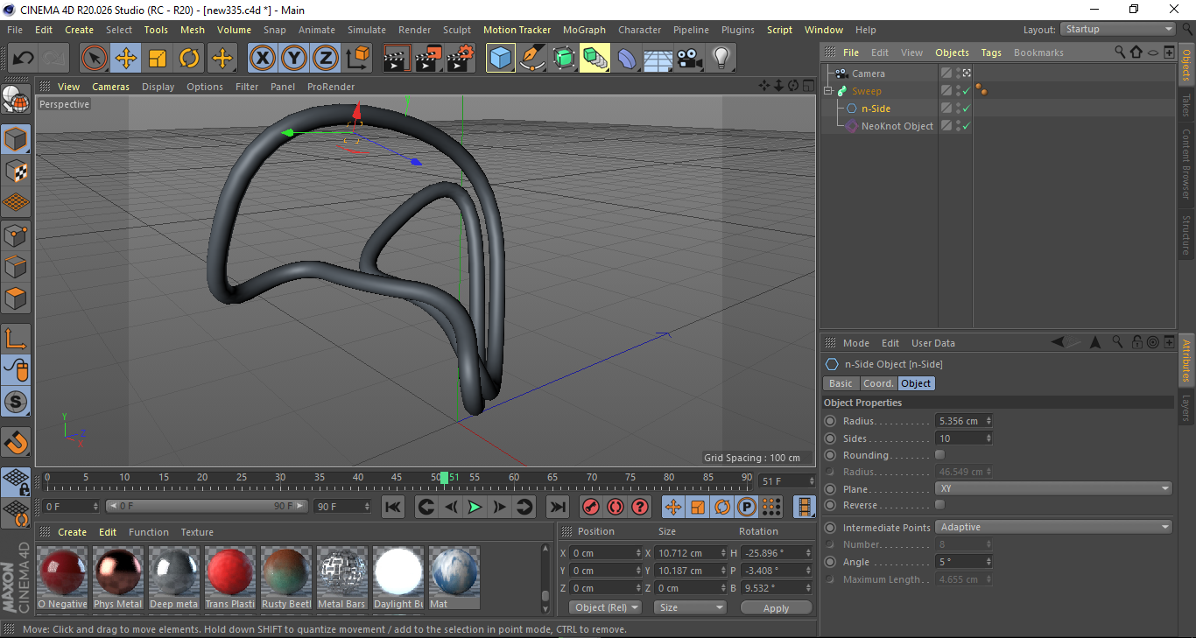Image resolution: width=1196 pixels, height=638 pixels.
Task: Select Edges mode in left toolbar
Action: (x=16, y=266)
